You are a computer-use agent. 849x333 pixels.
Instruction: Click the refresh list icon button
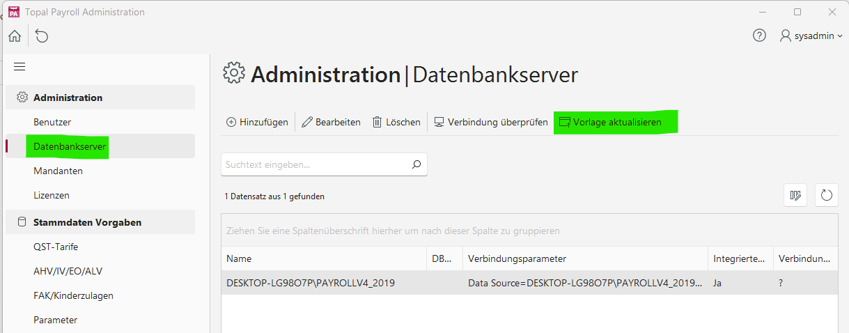pyautogui.click(x=826, y=196)
